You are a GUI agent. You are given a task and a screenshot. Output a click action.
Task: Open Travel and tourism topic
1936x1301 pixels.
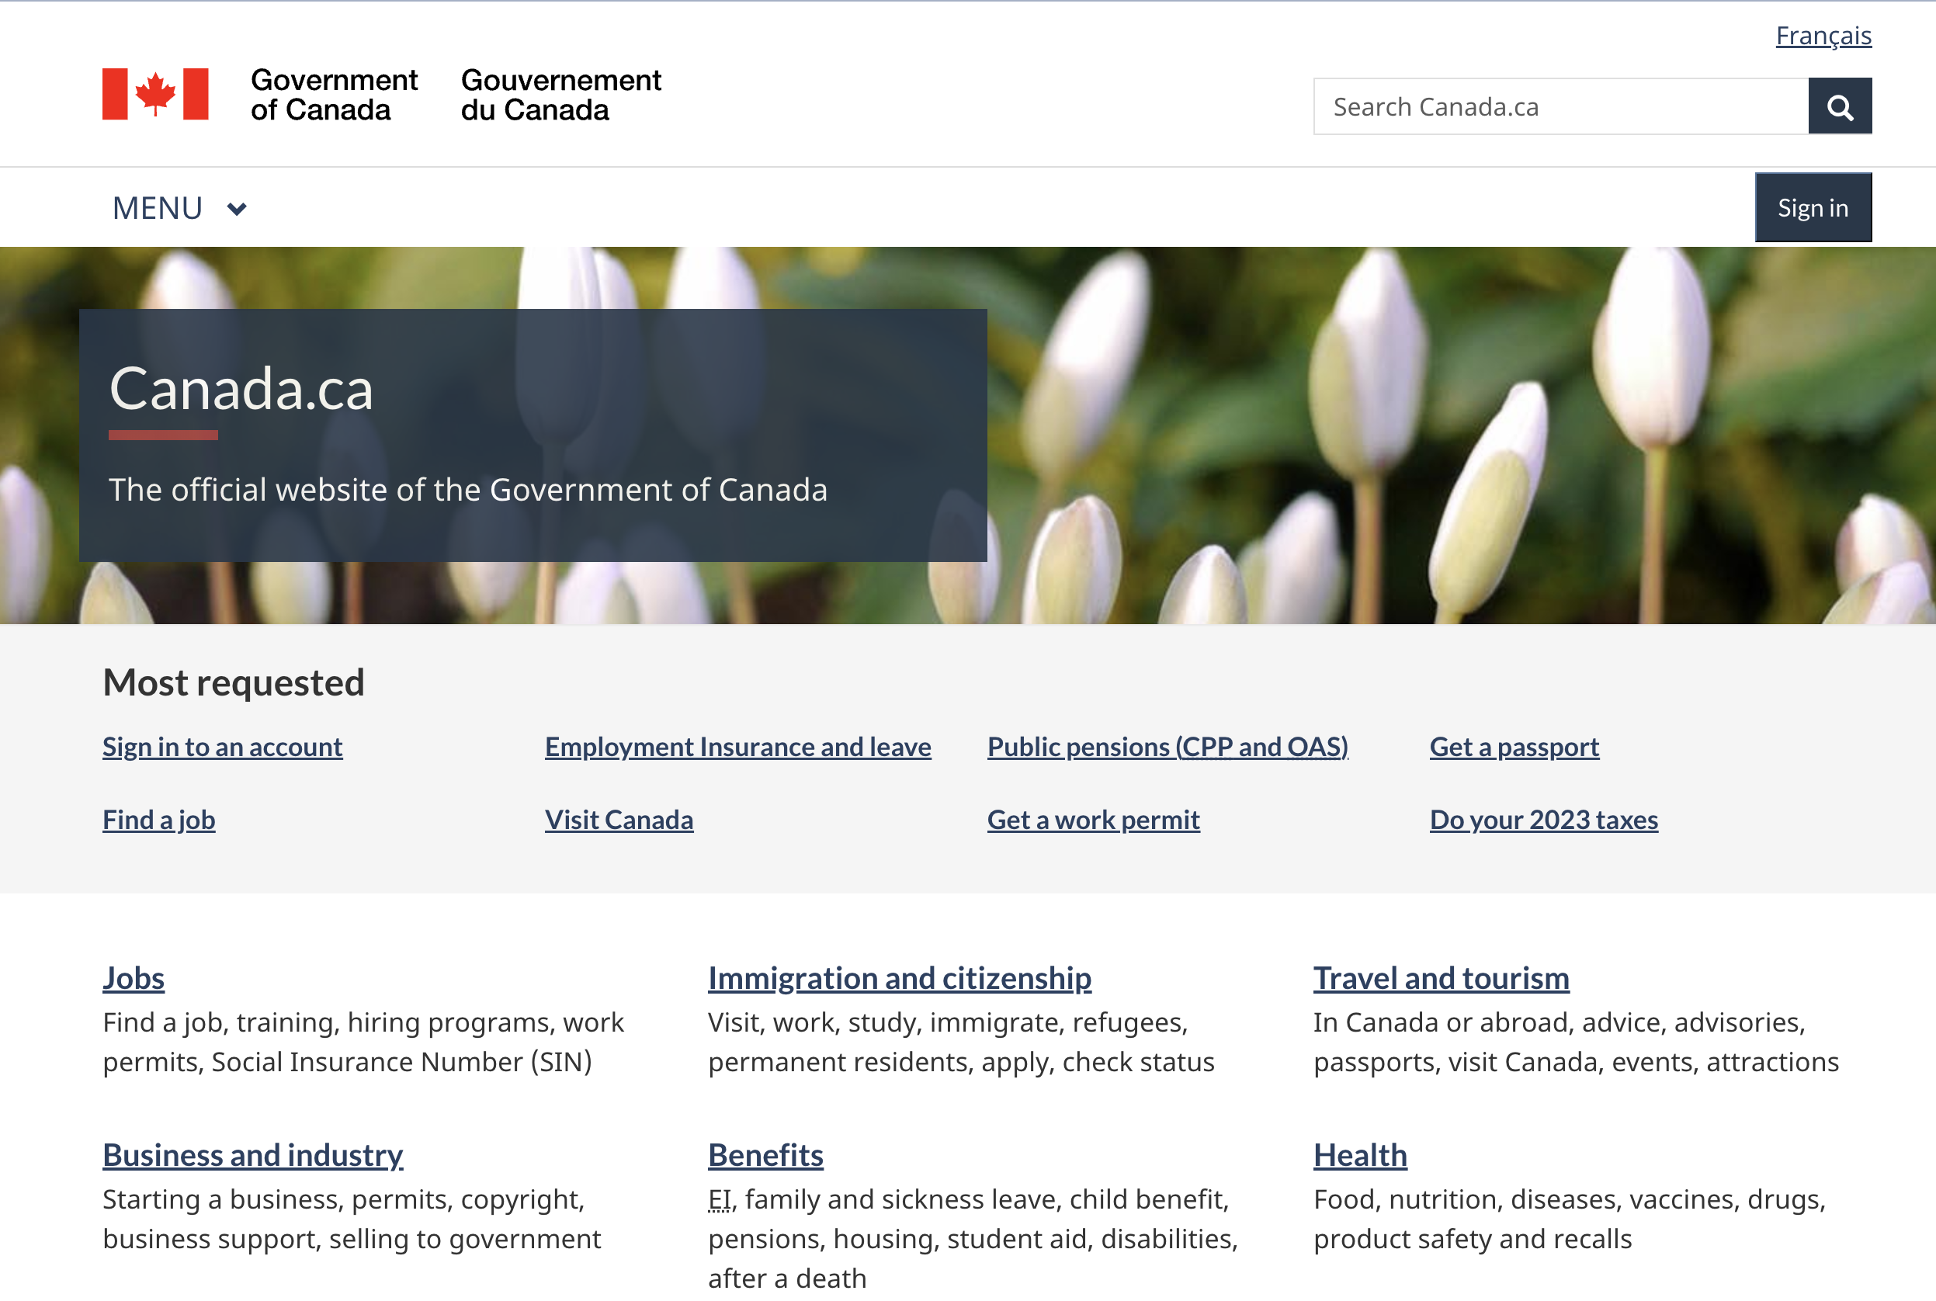(x=1441, y=977)
